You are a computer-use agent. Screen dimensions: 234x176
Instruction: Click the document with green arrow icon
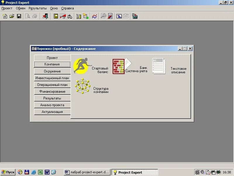86,16
